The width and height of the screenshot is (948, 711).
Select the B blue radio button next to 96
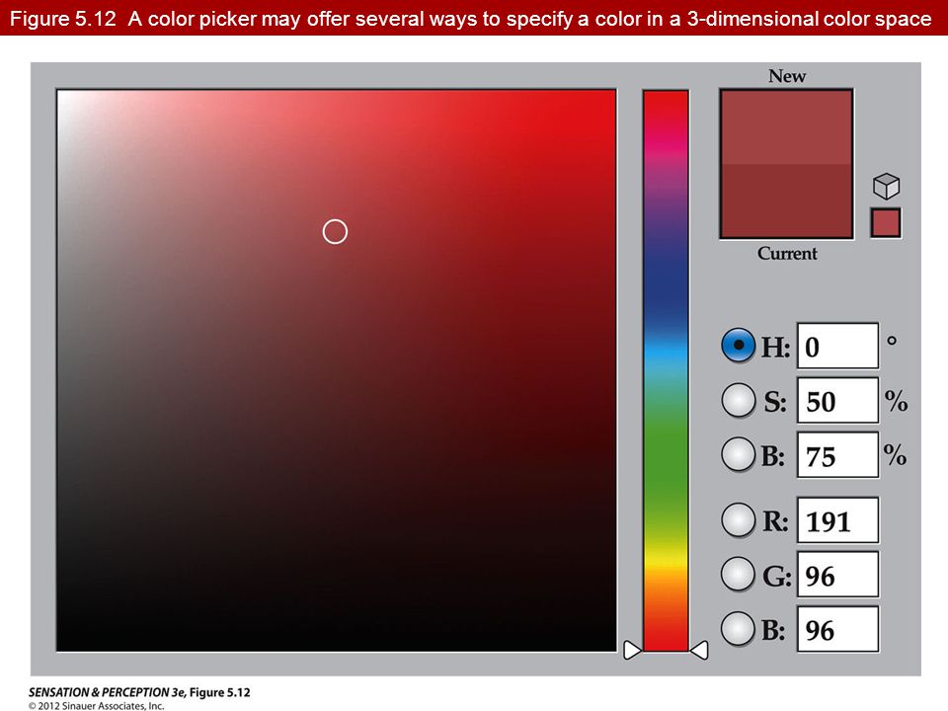pyautogui.click(x=739, y=628)
